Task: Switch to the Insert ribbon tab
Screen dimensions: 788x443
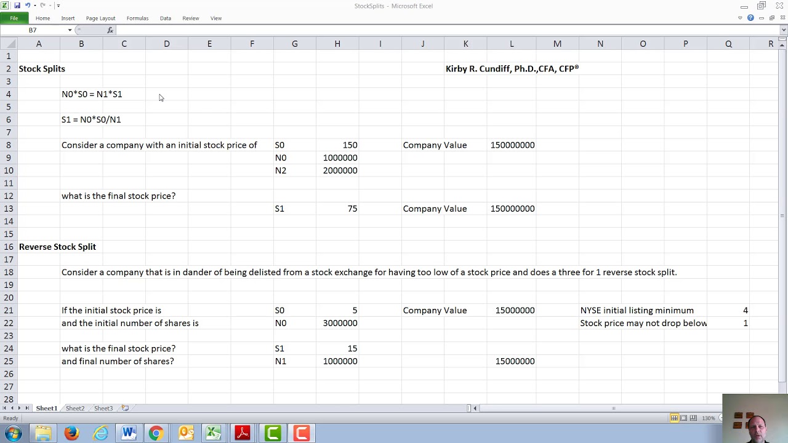Action: 68,18
